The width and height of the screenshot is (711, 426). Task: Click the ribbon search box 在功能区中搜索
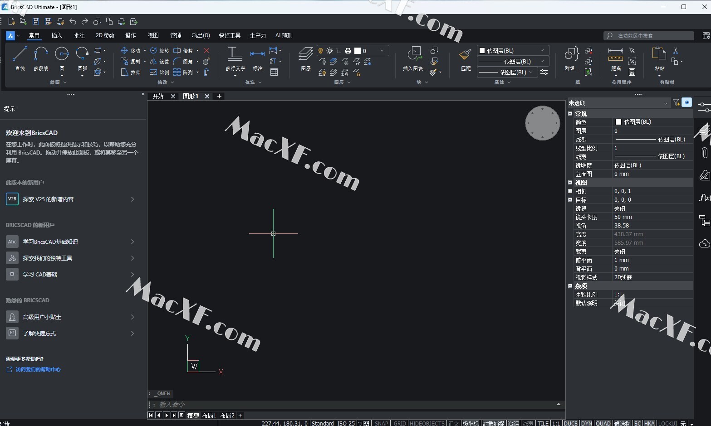tap(649, 36)
